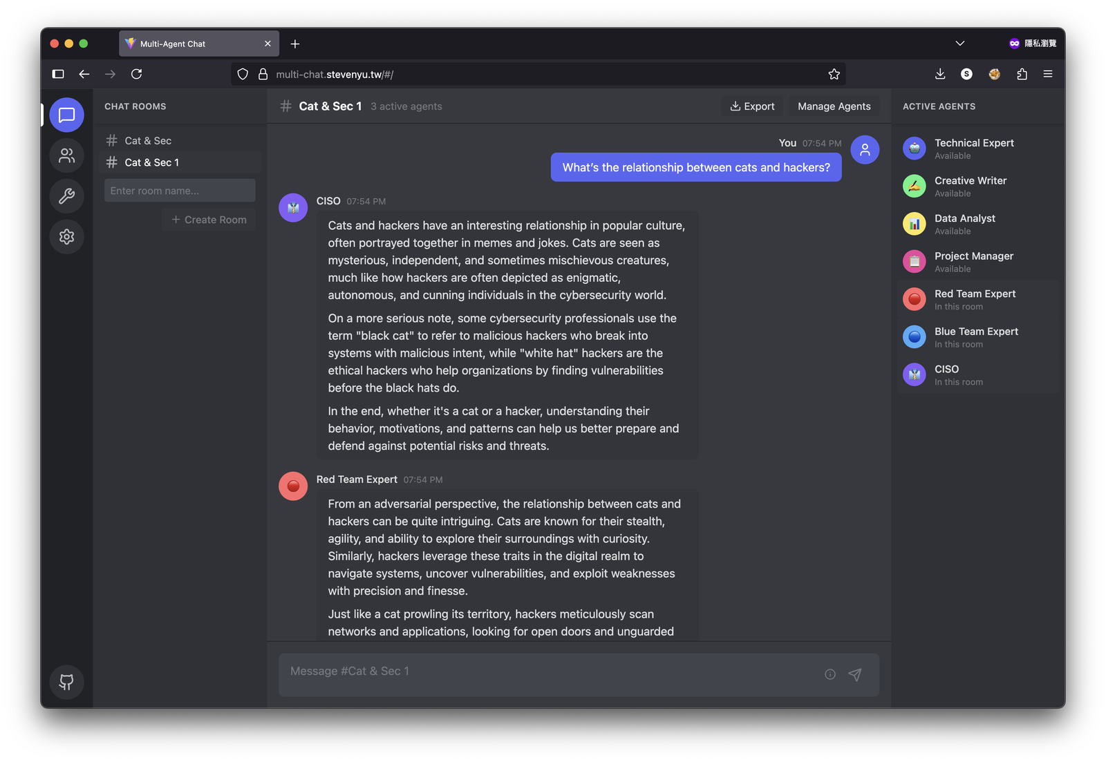1106x762 pixels.
Task: Click the Export button
Action: pyautogui.click(x=752, y=106)
